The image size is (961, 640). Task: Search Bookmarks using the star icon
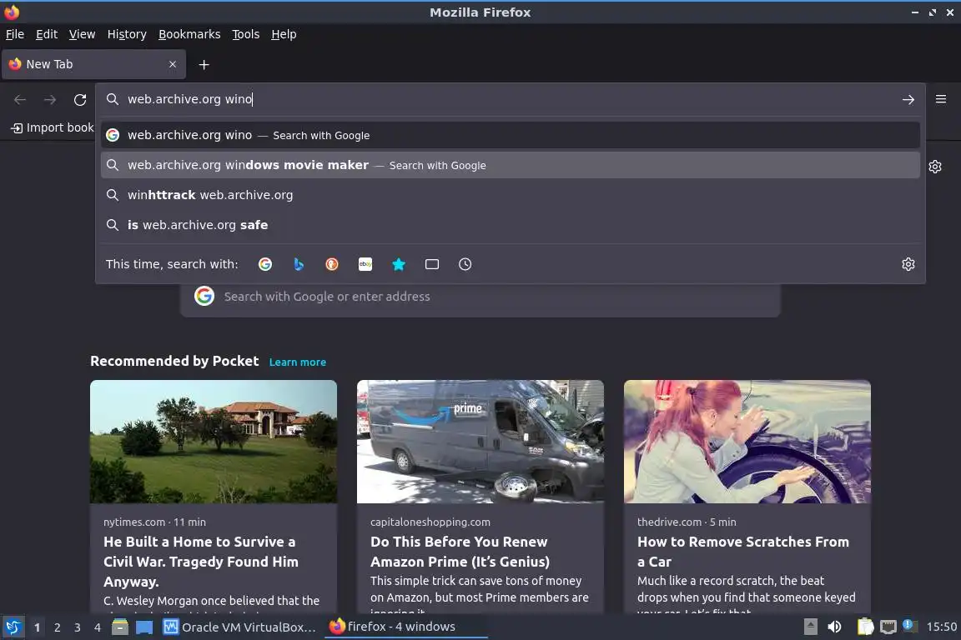(399, 264)
